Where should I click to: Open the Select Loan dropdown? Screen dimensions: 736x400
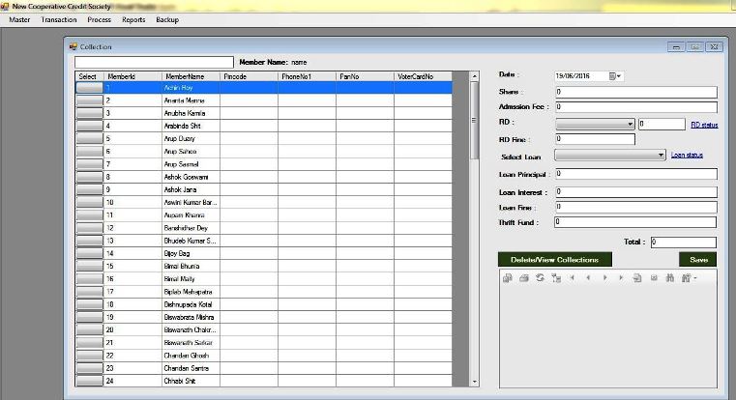tap(661, 155)
